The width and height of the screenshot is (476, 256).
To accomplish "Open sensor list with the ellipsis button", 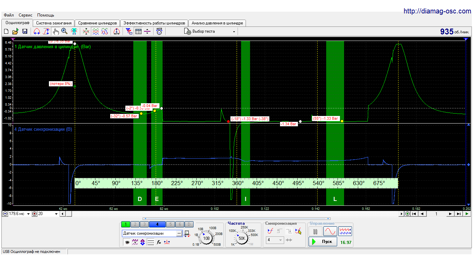I will [179, 233].
